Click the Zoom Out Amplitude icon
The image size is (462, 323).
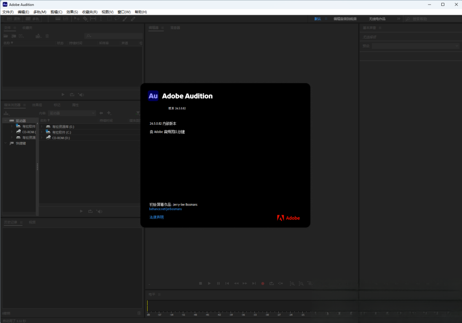[301, 283]
